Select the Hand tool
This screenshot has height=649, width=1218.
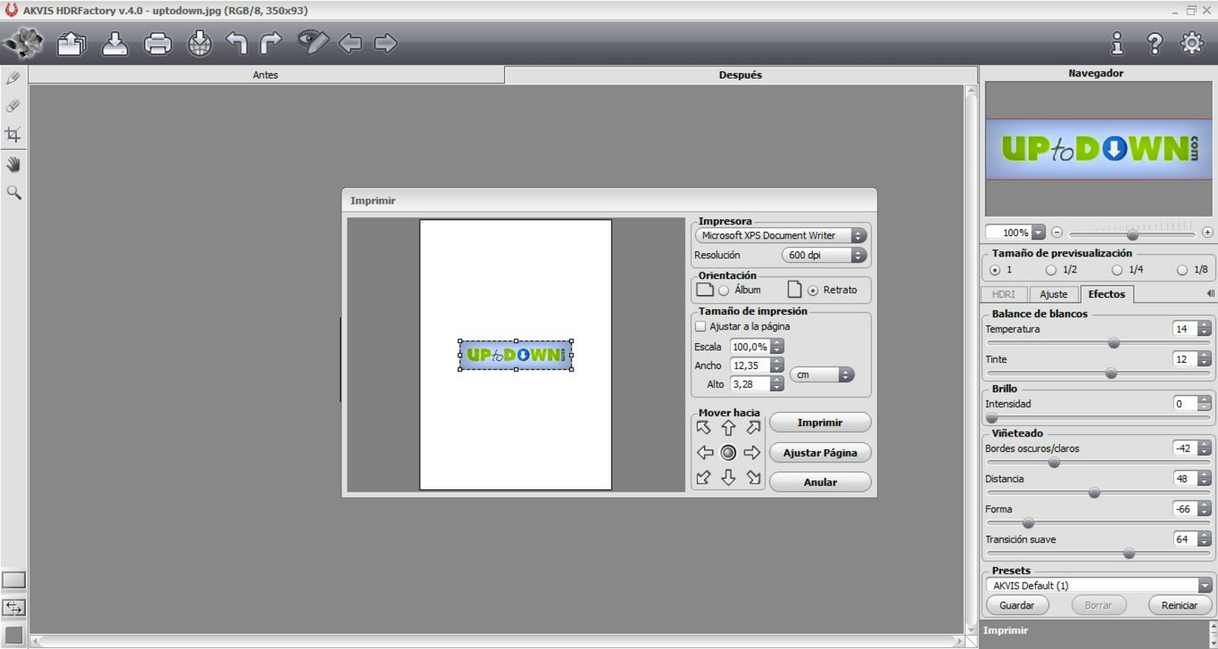(14, 165)
